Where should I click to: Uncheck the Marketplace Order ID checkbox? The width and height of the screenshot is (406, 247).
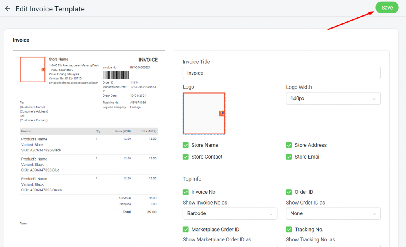coord(186,229)
